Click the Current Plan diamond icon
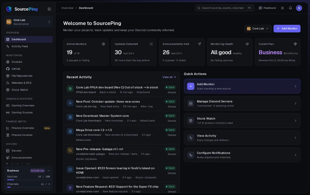This screenshot has width=310, height=195. click(295, 44)
